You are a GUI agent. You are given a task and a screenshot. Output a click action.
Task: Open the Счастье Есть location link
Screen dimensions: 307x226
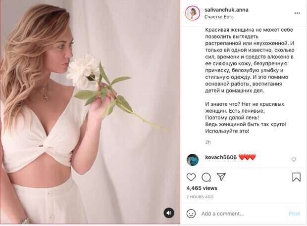tap(218, 17)
